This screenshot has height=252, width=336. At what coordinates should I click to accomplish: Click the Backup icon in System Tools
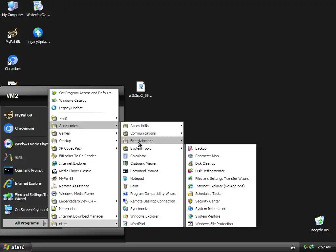click(x=190, y=148)
